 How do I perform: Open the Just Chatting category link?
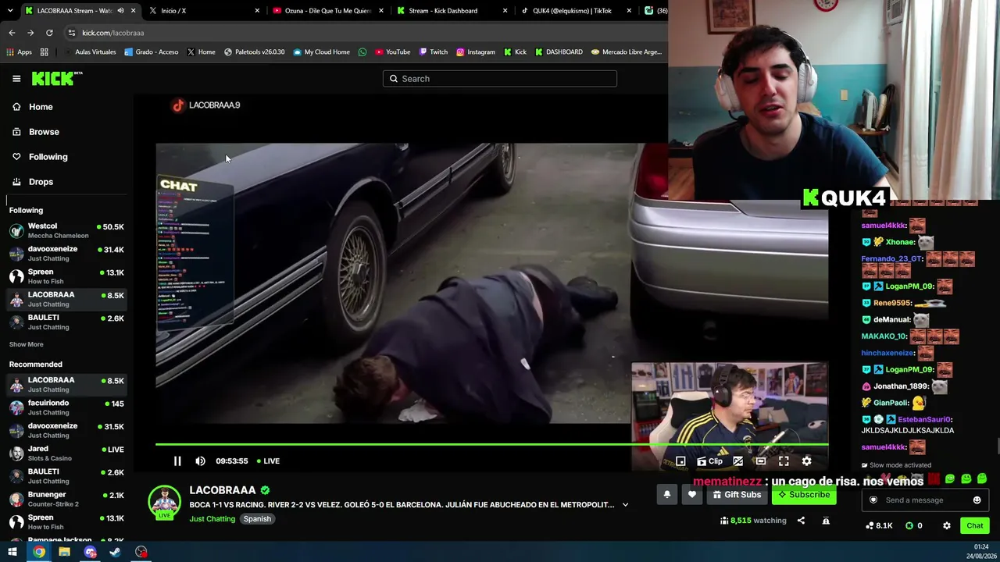(212, 519)
